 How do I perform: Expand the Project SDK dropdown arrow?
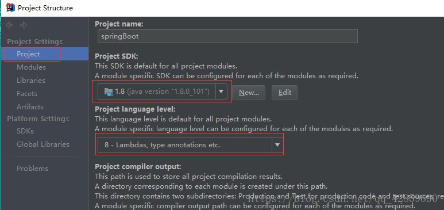tap(222, 92)
